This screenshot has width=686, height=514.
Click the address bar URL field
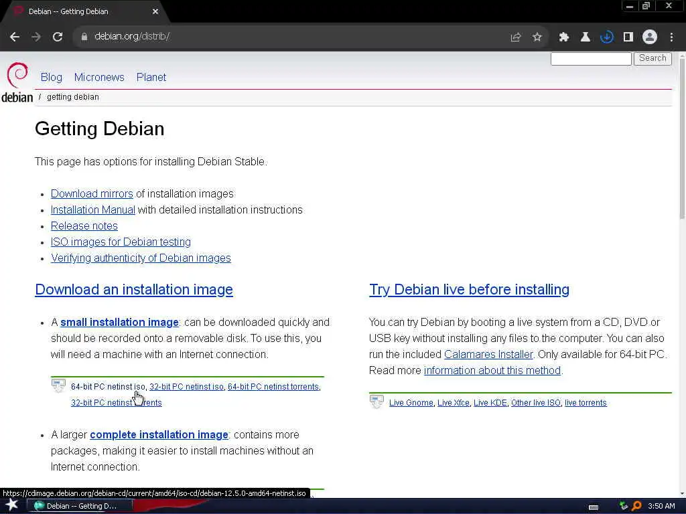[x=289, y=37]
